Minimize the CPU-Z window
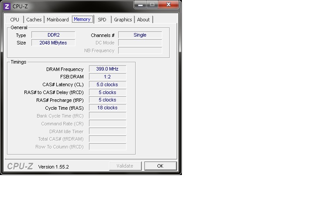This screenshot has width=335, height=209. pyautogui.click(x=140, y=5)
